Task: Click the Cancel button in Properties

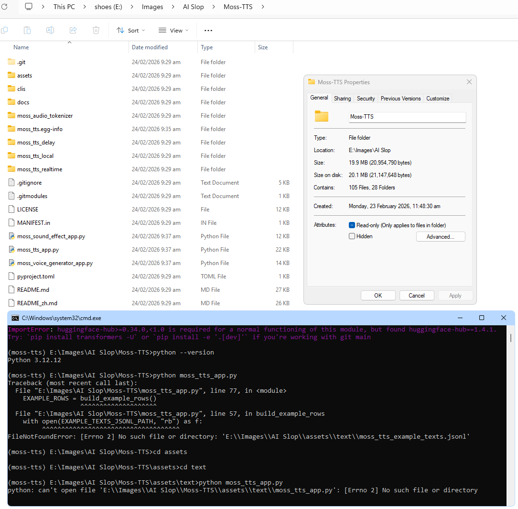Action: (x=417, y=295)
